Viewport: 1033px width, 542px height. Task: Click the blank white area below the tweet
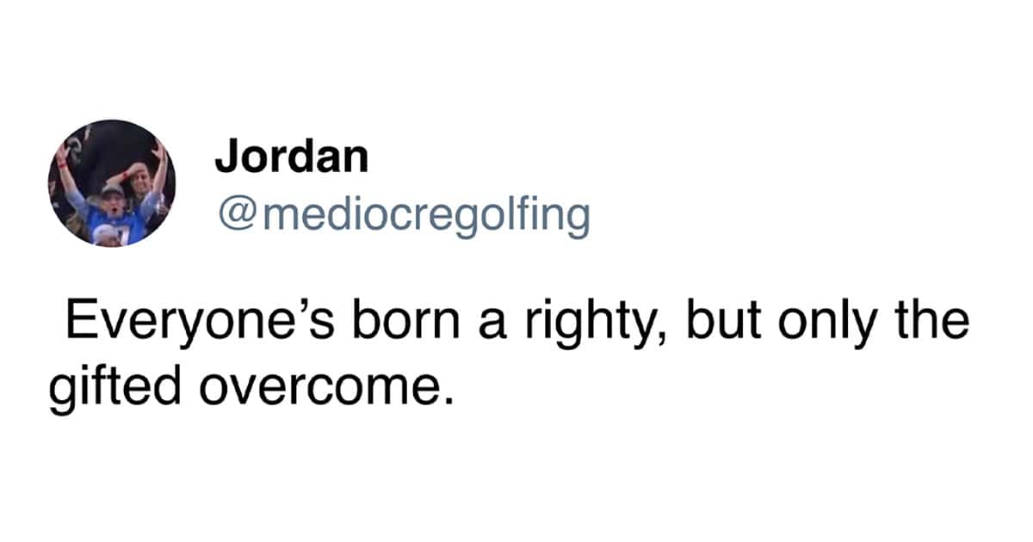[x=516, y=482]
